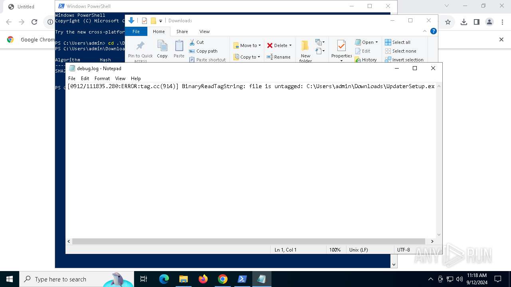The height and width of the screenshot is (287, 511).
Task: Open Chrome tab search chevron
Action: coord(447,6)
